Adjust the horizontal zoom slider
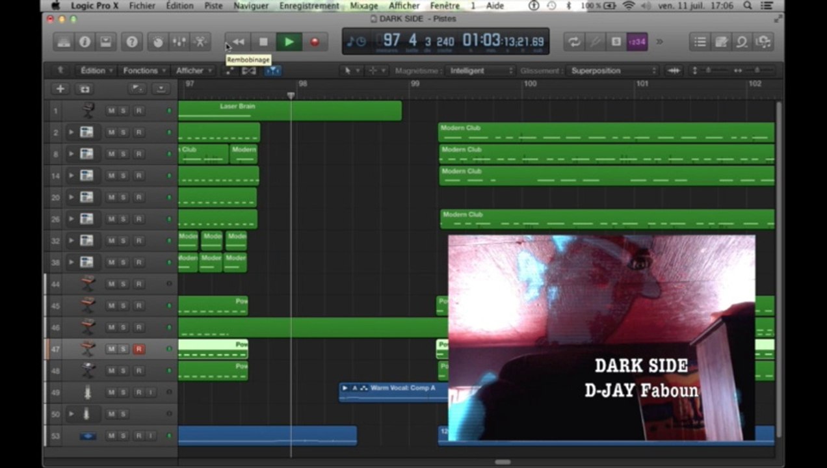This screenshot has height=468, width=827. point(758,70)
